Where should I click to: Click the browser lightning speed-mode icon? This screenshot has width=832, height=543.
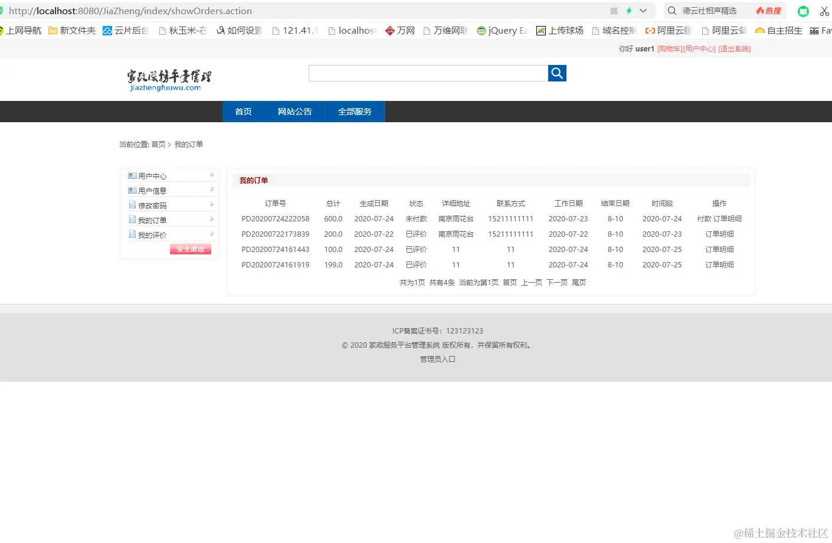(x=629, y=11)
